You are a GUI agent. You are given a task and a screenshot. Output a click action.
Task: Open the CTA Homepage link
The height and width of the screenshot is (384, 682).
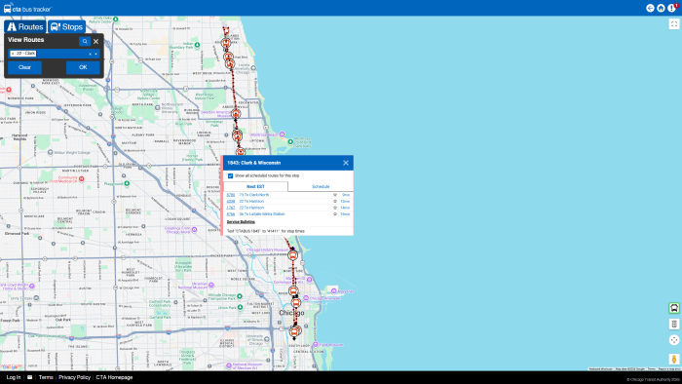[x=114, y=377]
